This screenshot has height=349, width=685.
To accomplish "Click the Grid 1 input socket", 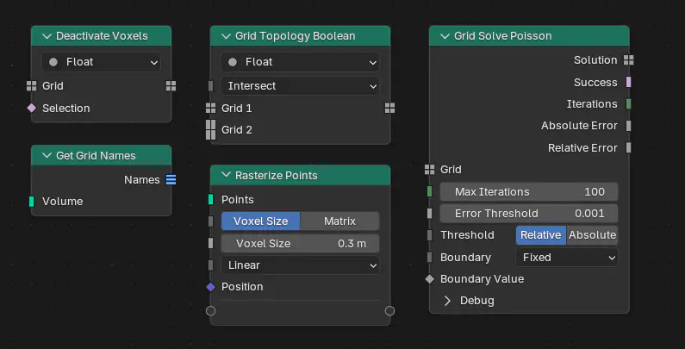I will coord(210,108).
